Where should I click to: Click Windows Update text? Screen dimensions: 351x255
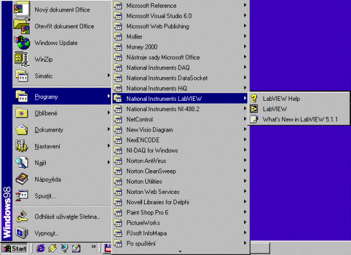56,43
